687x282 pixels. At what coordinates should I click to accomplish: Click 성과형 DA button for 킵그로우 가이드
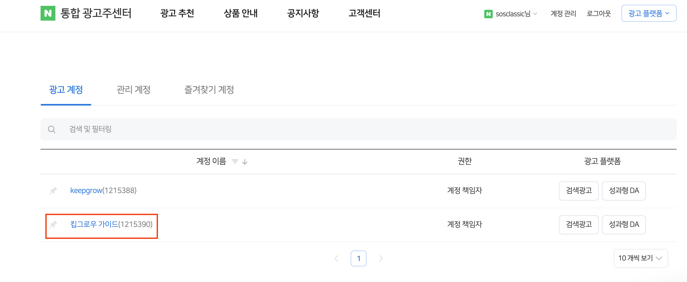pos(624,225)
